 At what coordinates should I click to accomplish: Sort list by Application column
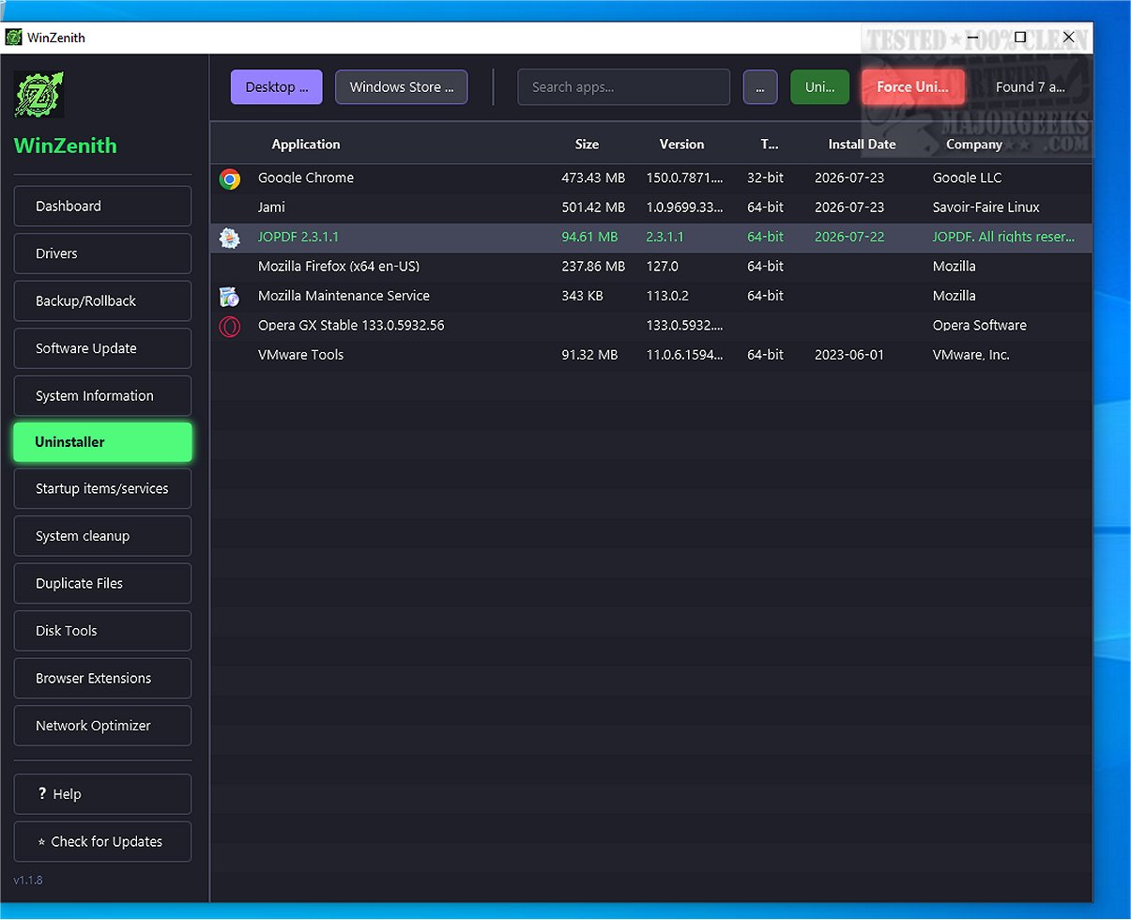coord(306,145)
